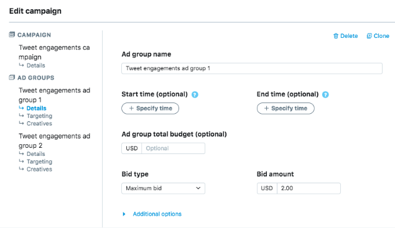Click the Delete trash icon
This screenshot has height=228, width=395.
tap(335, 36)
